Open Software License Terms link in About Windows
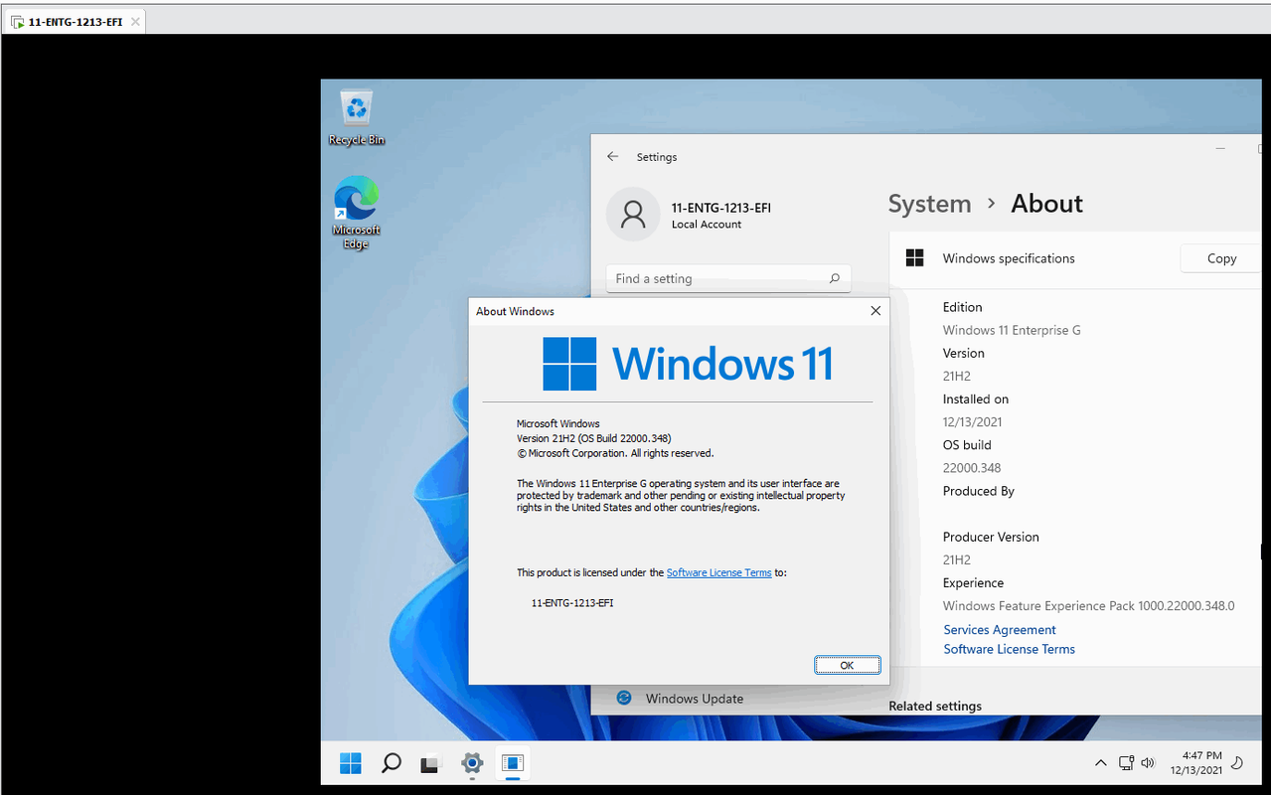 (718, 572)
